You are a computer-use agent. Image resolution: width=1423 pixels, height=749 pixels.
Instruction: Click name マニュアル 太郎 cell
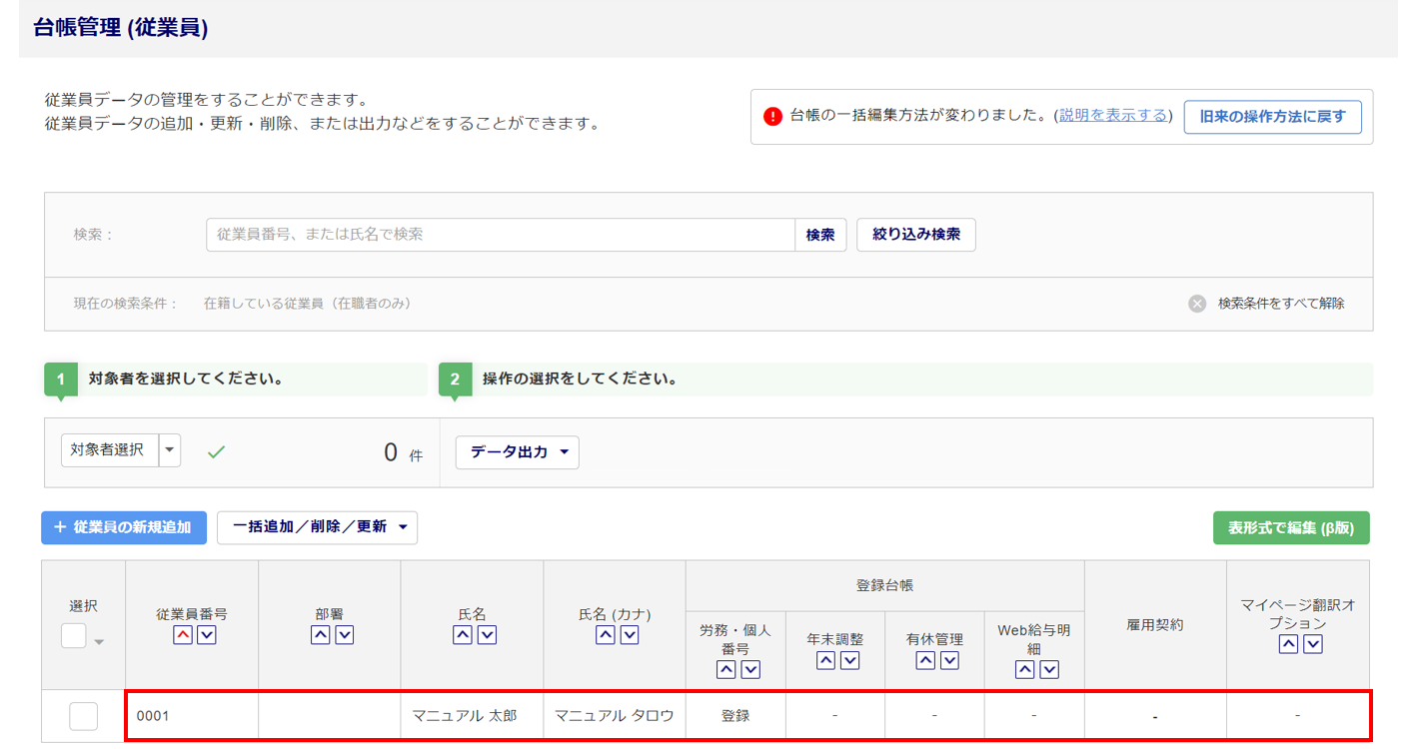472,716
